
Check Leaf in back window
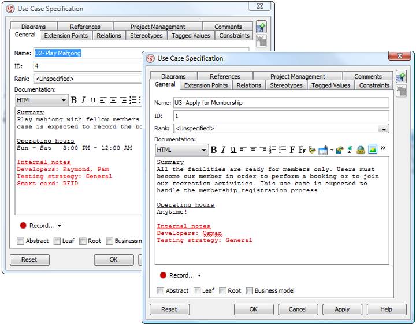coord(57,241)
